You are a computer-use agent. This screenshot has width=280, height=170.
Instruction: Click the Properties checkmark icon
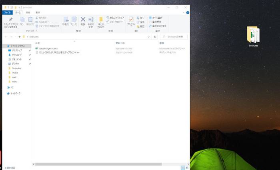[x=131, y=21]
